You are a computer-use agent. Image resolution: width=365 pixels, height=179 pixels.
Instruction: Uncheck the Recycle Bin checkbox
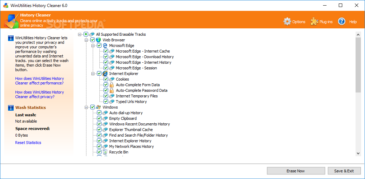99,152
